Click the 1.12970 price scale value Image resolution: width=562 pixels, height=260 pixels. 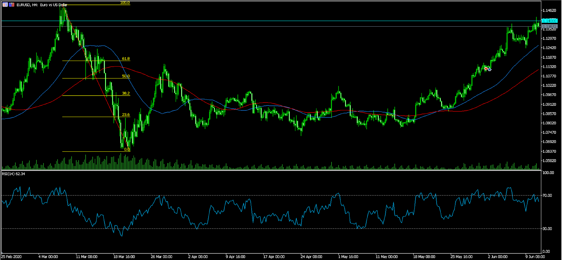pyautogui.click(x=549, y=38)
